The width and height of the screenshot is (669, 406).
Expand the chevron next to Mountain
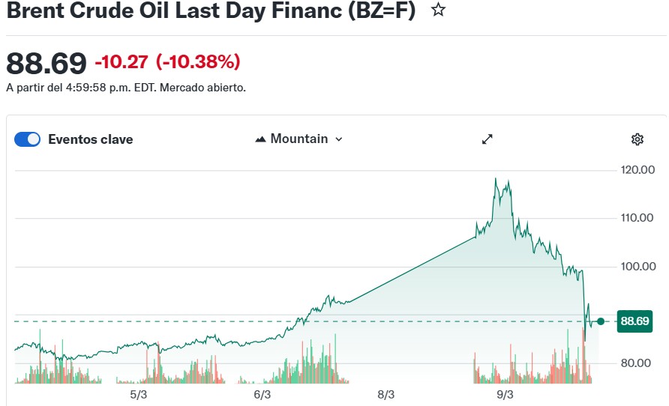[x=339, y=139]
